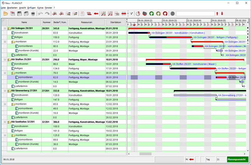Collapse the KA Stoffen 25/201 project

(x=5, y=59)
